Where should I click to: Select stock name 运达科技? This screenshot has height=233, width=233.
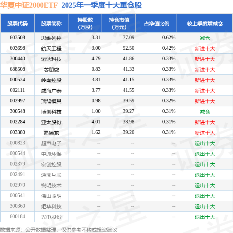coord(51,59)
